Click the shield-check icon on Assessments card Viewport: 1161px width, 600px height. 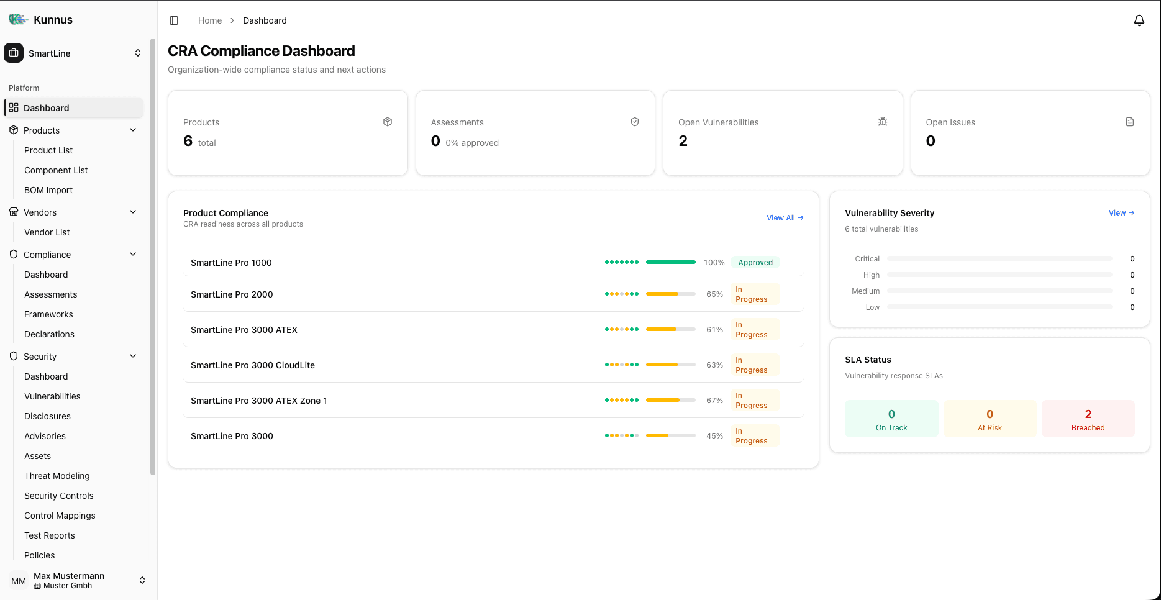tap(635, 122)
